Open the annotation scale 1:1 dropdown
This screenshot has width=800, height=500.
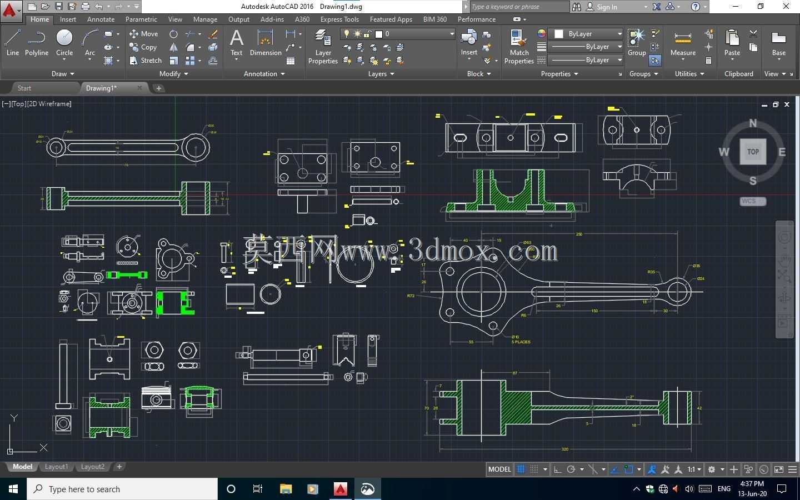694,469
